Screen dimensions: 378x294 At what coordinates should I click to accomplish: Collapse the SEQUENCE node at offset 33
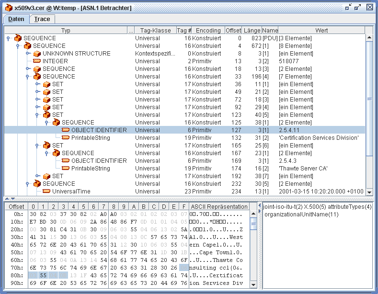[27, 77]
